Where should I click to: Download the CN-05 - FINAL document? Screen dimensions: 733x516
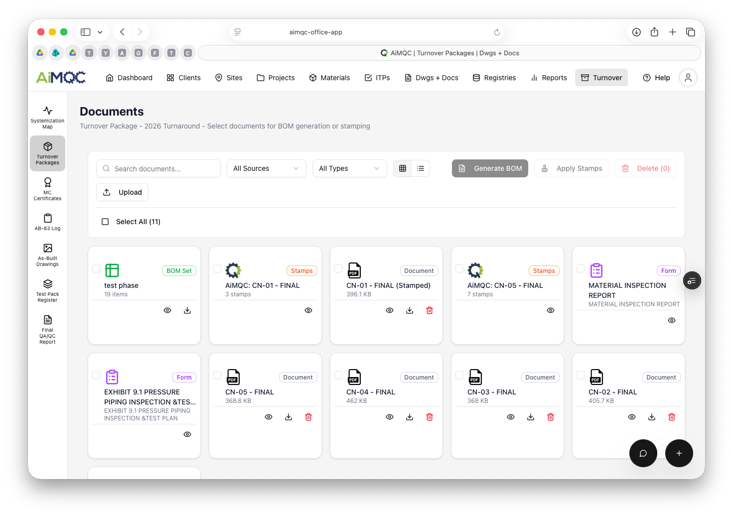289,417
